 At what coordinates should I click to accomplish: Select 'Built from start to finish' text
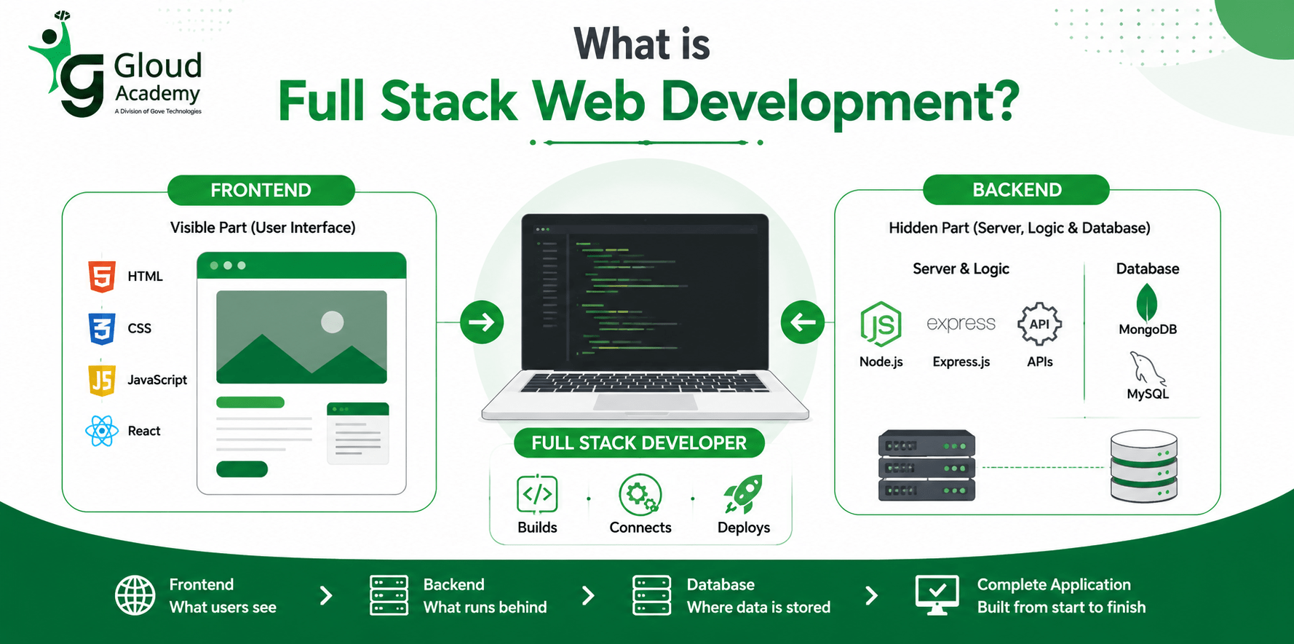coord(1061,607)
